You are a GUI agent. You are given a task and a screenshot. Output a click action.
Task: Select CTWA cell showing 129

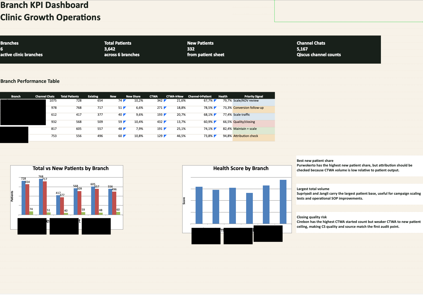click(x=160, y=136)
